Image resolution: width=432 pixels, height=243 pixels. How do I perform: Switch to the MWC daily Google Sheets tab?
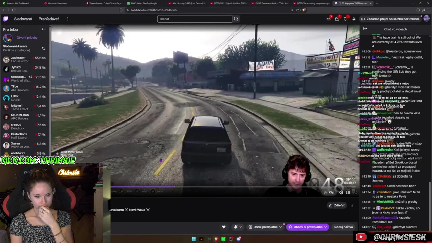tap(144, 3)
